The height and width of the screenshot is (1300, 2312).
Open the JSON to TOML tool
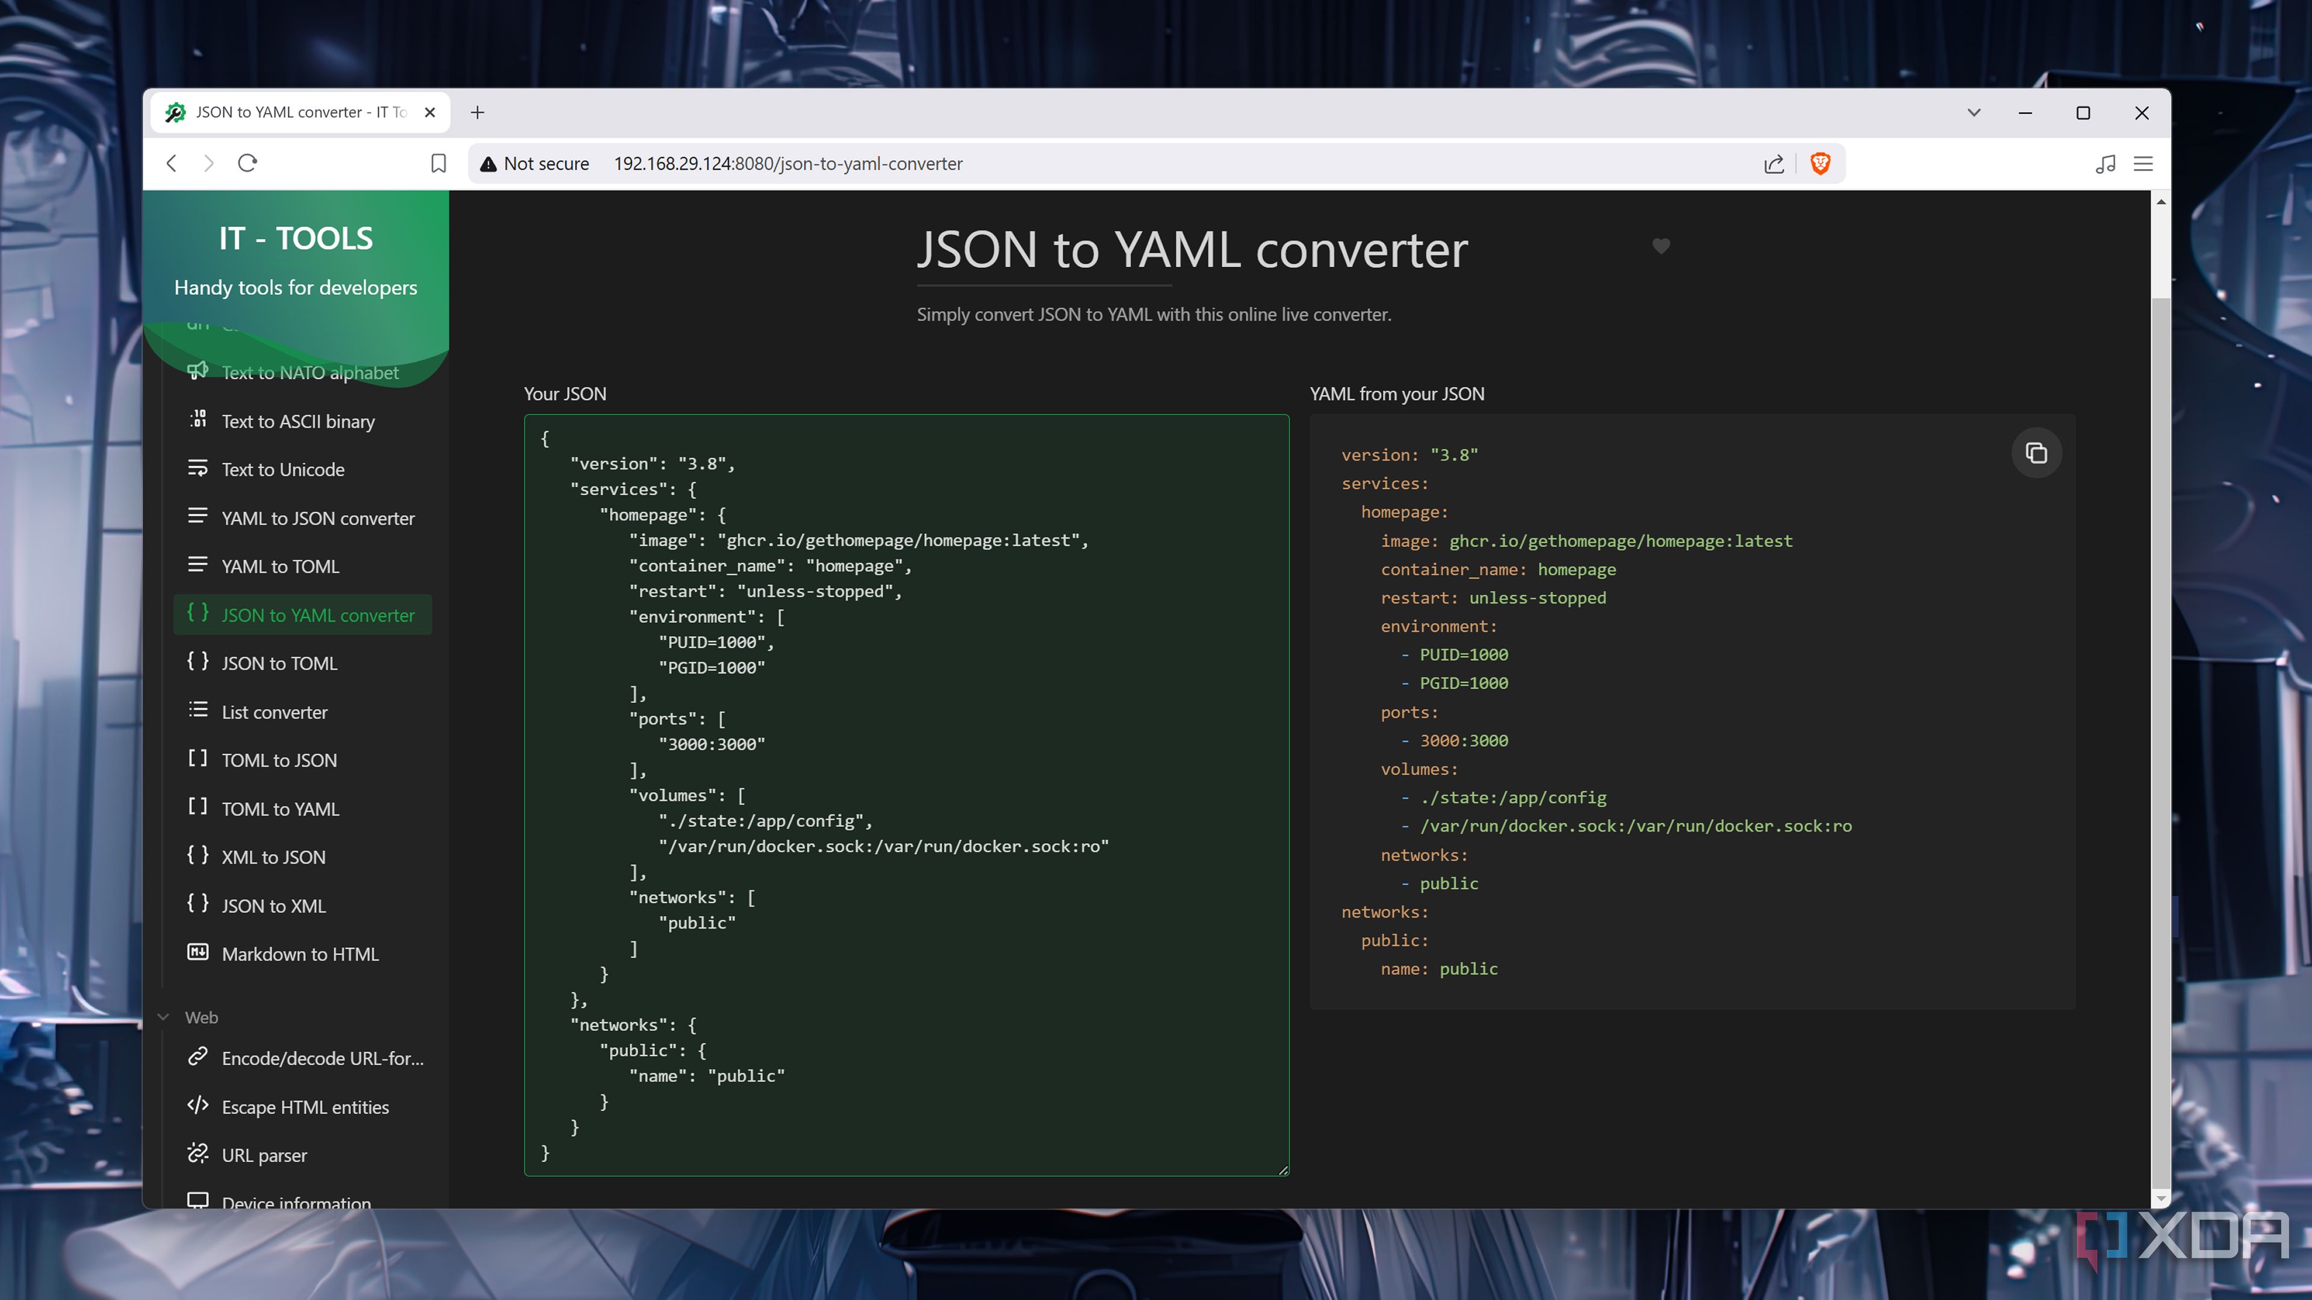click(279, 663)
